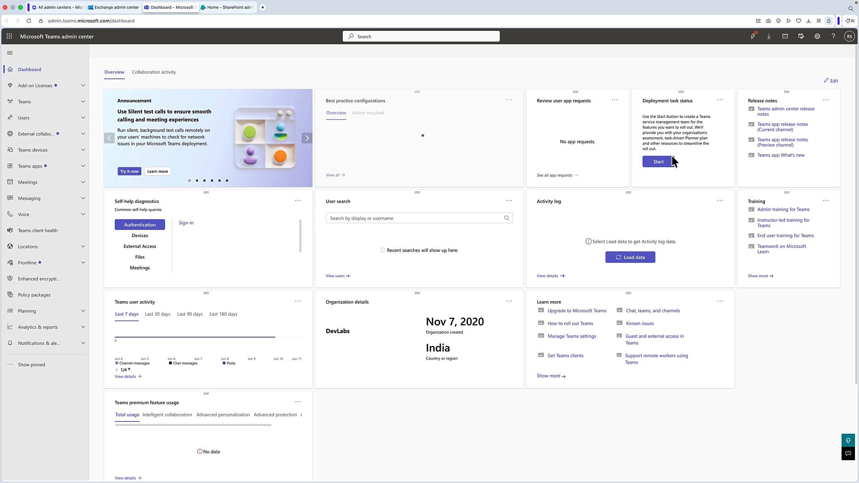This screenshot has height=483, width=859.
Task: Click the Start deployment button
Action: [x=658, y=161]
